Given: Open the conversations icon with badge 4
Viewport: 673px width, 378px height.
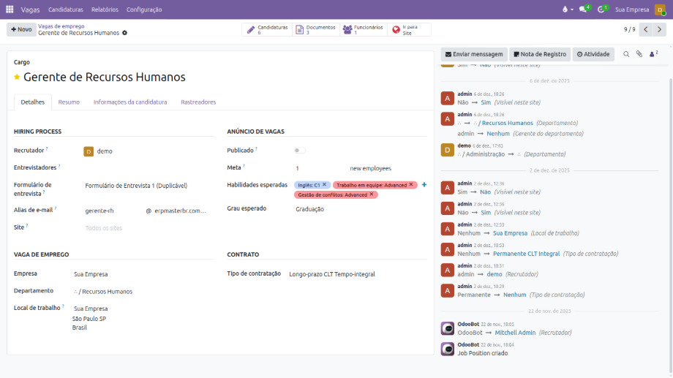Looking at the screenshot, I should [584, 10].
